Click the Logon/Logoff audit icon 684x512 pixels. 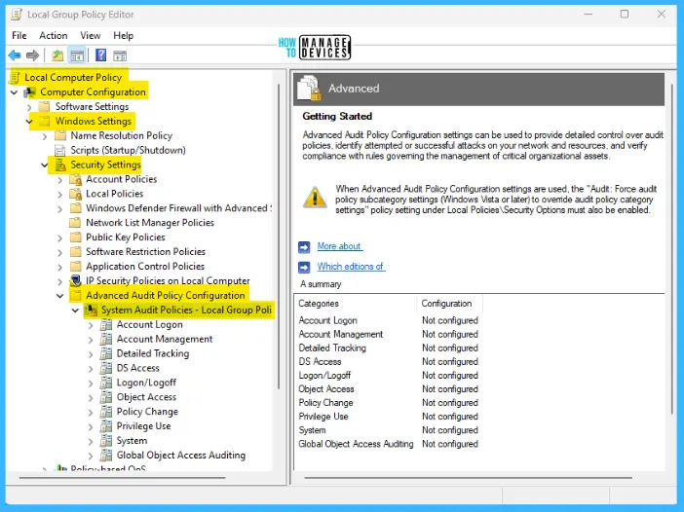106,383
